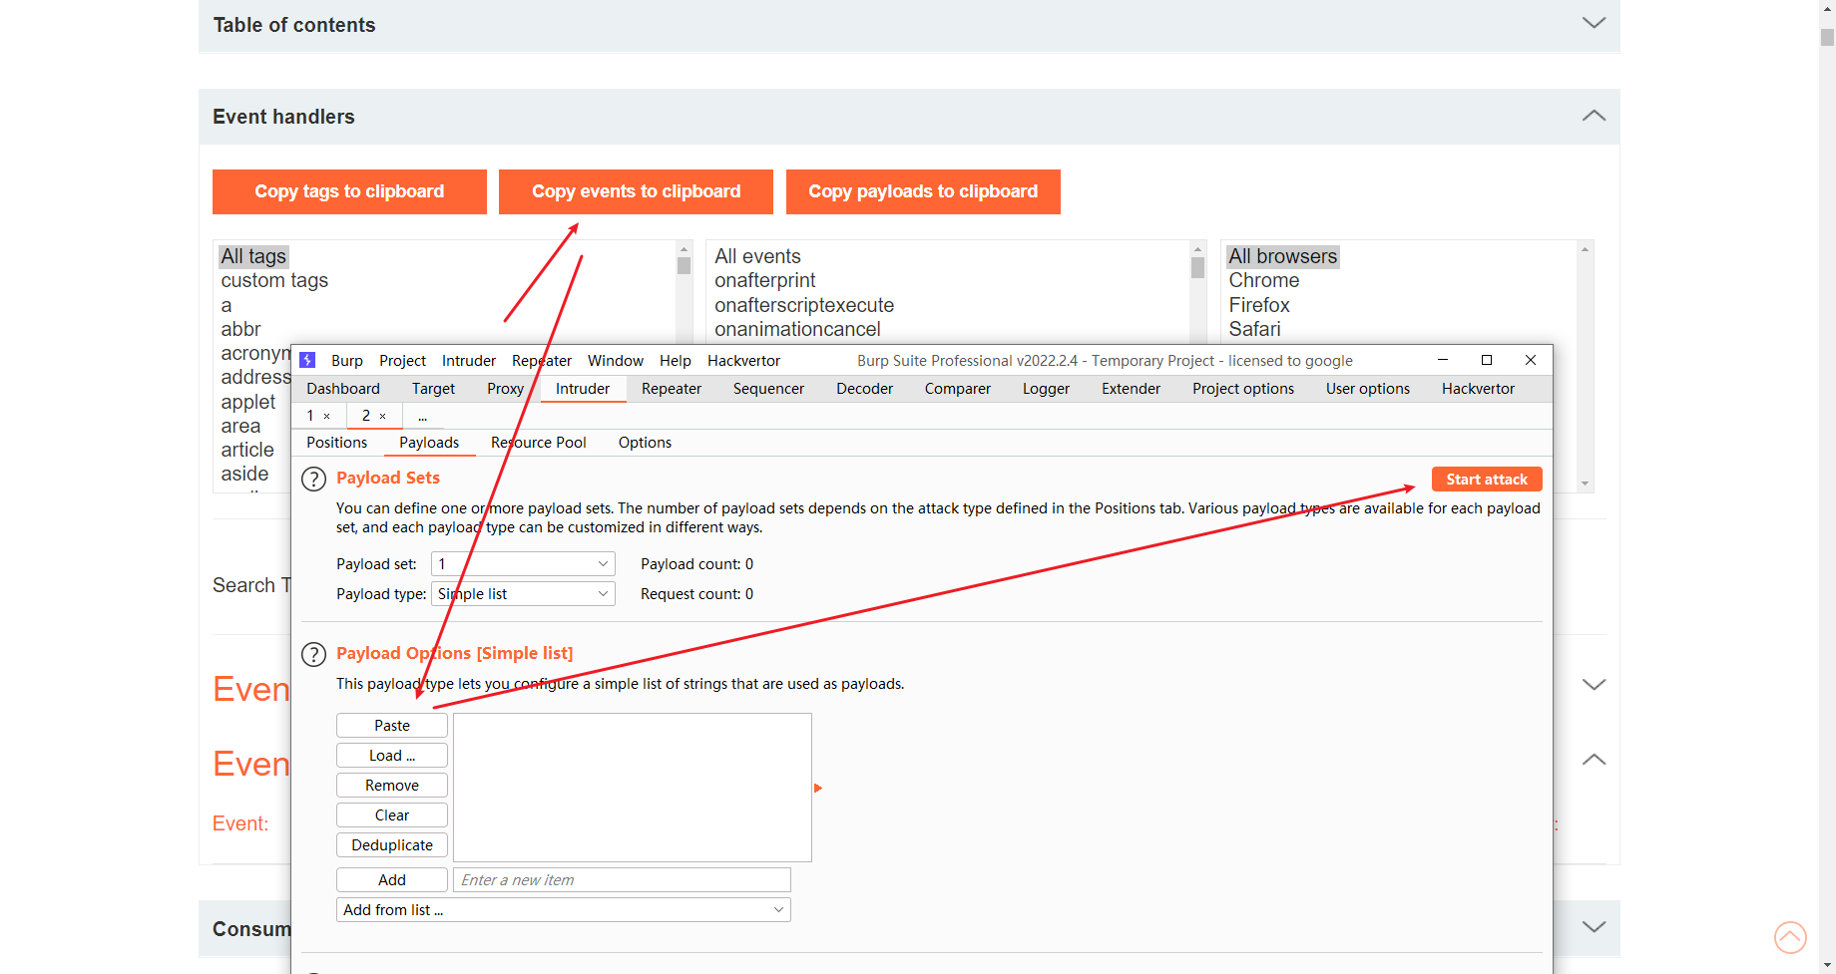Image resolution: width=1836 pixels, height=974 pixels.
Task: Expand the Consuming tags section chevron
Action: click(x=1594, y=927)
